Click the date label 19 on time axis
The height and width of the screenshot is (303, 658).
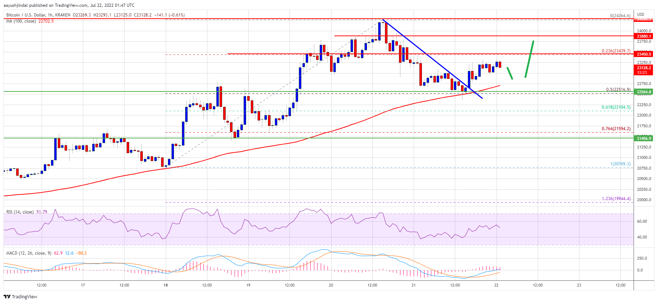click(x=248, y=285)
